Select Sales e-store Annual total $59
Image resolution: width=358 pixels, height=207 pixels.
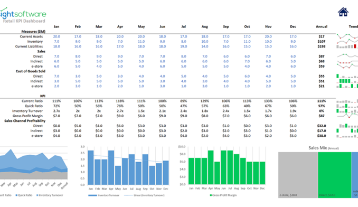pyautogui.click(x=322, y=67)
